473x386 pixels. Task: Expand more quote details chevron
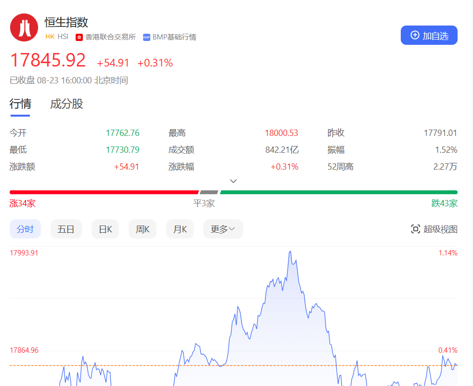click(x=233, y=181)
